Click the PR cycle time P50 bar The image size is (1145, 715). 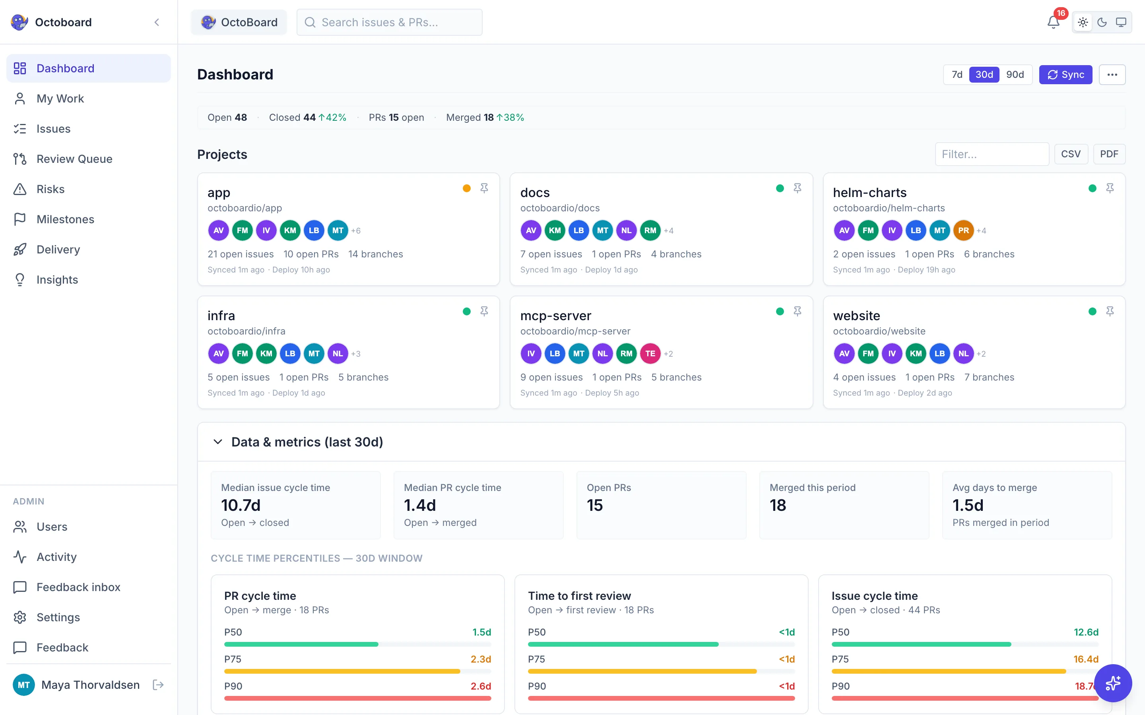tap(358, 644)
